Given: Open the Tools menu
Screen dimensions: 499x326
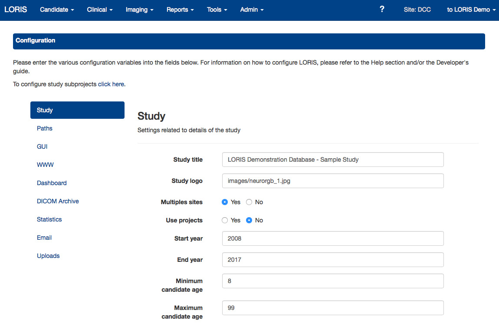Looking at the screenshot, I should point(217,10).
